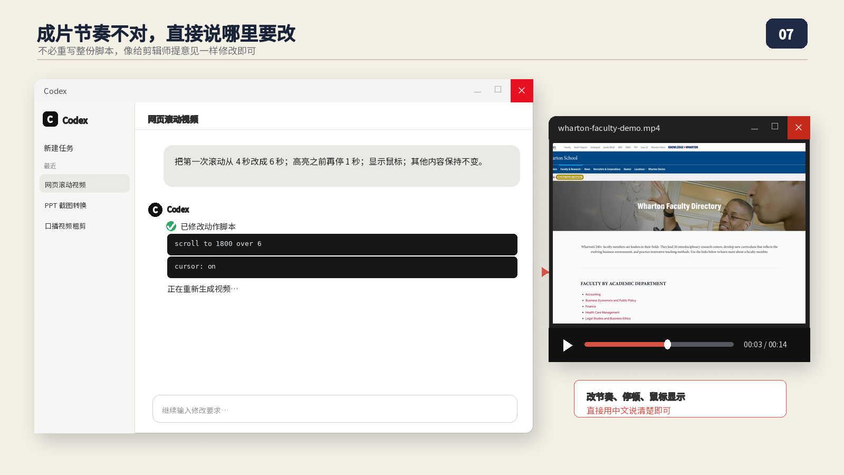
Task: Click Alumni in the Wharton navigation bar
Action: pyautogui.click(x=627, y=169)
